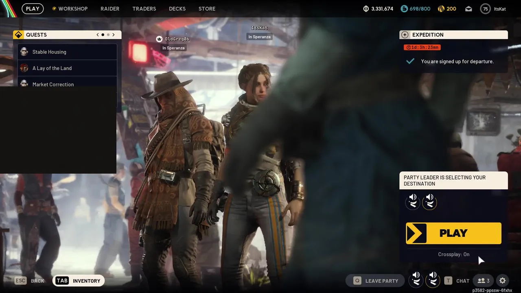Viewport: 521px width, 293px height.
Task: Click the Stable Housing quest giver portrait
Action: (x=24, y=52)
